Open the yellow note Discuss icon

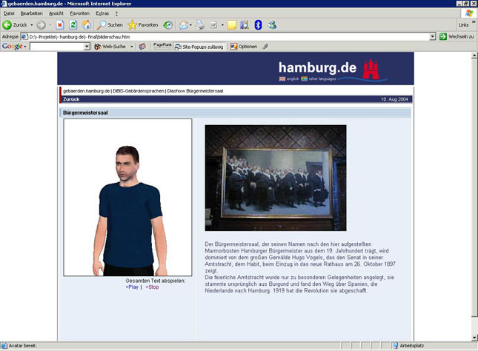(232, 25)
